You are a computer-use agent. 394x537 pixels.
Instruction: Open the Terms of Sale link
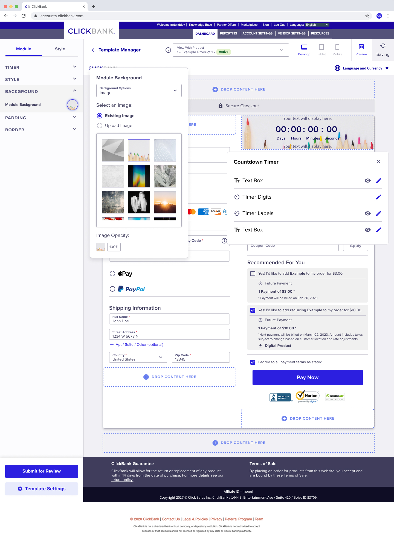[x=296, y=475]
